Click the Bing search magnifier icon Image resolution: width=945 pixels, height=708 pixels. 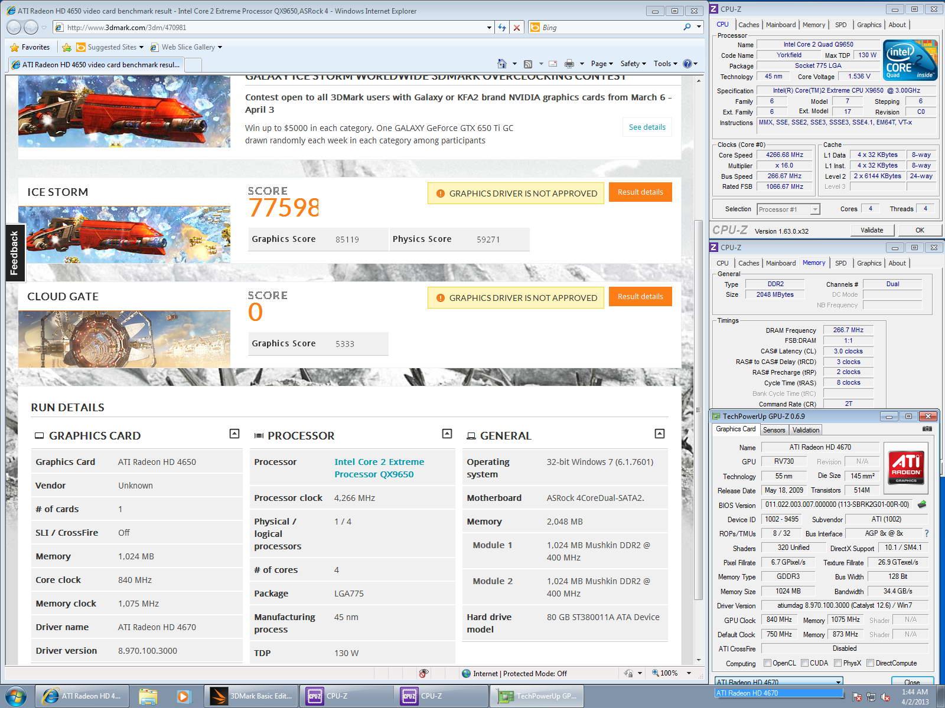point(687,27)
